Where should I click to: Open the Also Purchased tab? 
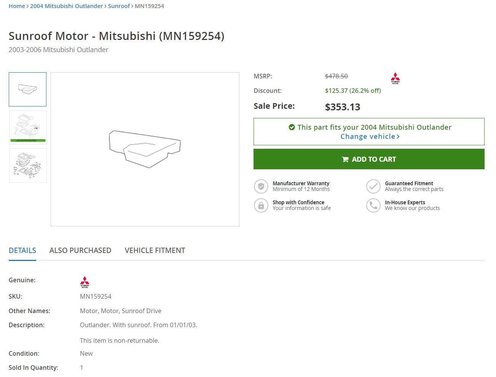(x=80, y=250)
